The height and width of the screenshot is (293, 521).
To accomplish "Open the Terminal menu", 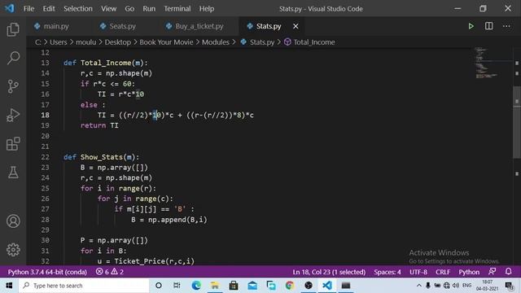I will [177, 9].
